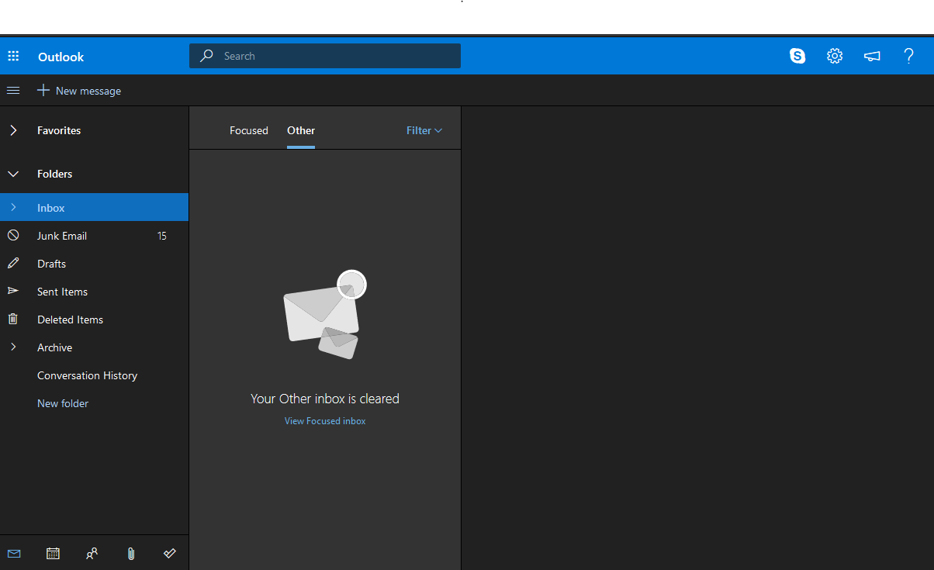Image resolution: width=934 pixels, height=570 pixels.
Task: Click the Favorites heading text
Action: (59, 130)
